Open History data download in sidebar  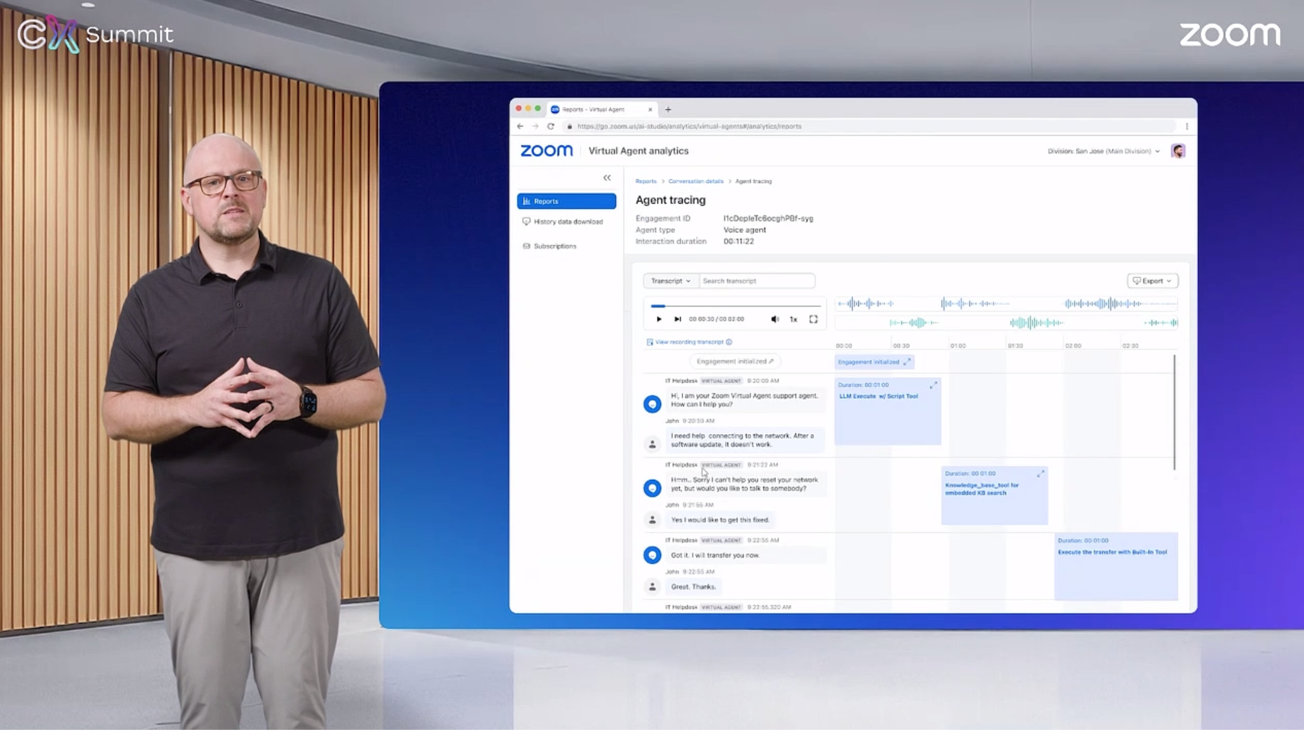point(567,222)
